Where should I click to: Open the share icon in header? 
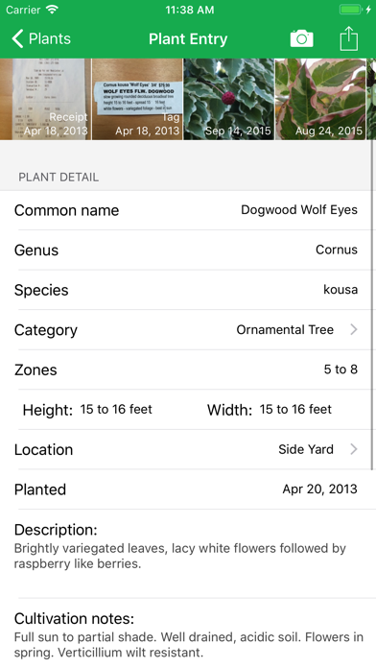(x=349, y=38)
